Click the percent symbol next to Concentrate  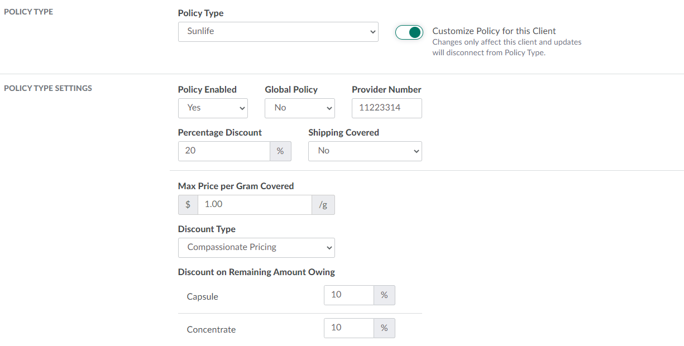(384, 328)
